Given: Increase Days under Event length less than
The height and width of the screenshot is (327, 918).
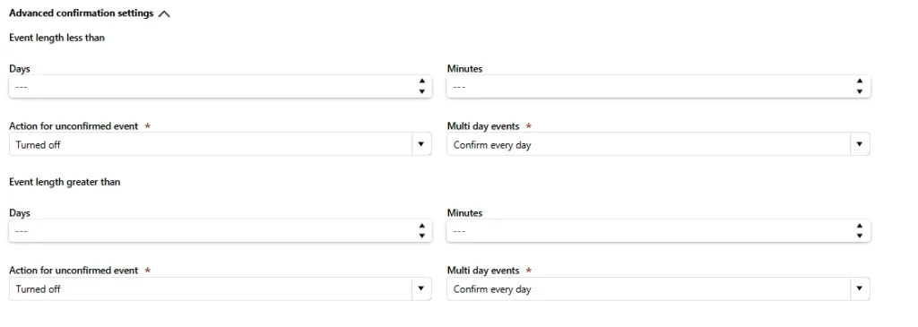Looking at the screenshot, I should coord(421,82).
